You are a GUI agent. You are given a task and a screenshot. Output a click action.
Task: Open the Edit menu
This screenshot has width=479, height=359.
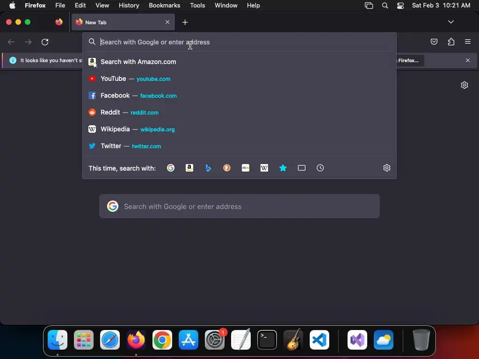click(x=80, y=5)
